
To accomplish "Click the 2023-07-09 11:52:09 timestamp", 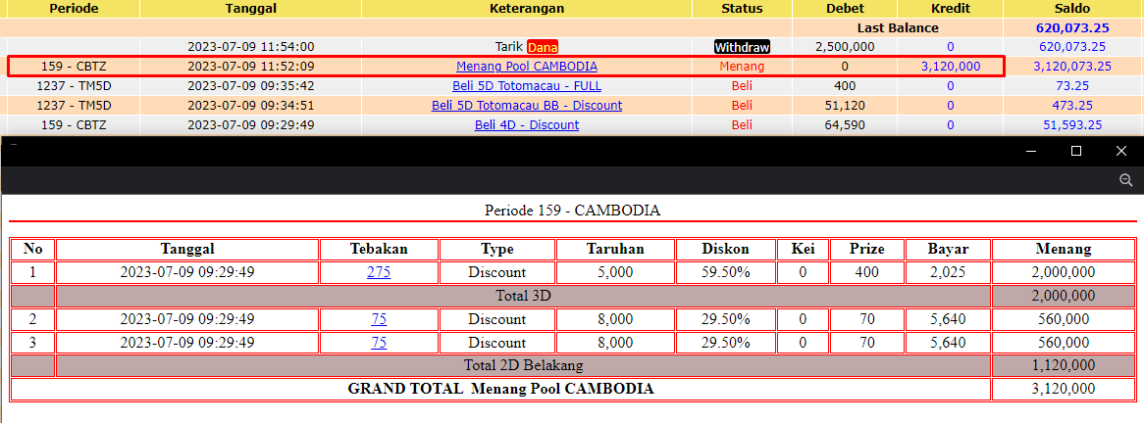I will (251, 67).
